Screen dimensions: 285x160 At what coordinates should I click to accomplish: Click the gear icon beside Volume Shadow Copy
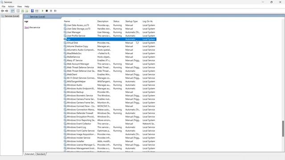pos(65,46)
